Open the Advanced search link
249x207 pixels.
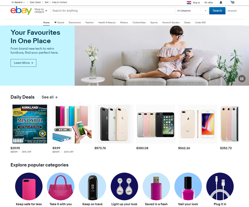tap(232, 11)
